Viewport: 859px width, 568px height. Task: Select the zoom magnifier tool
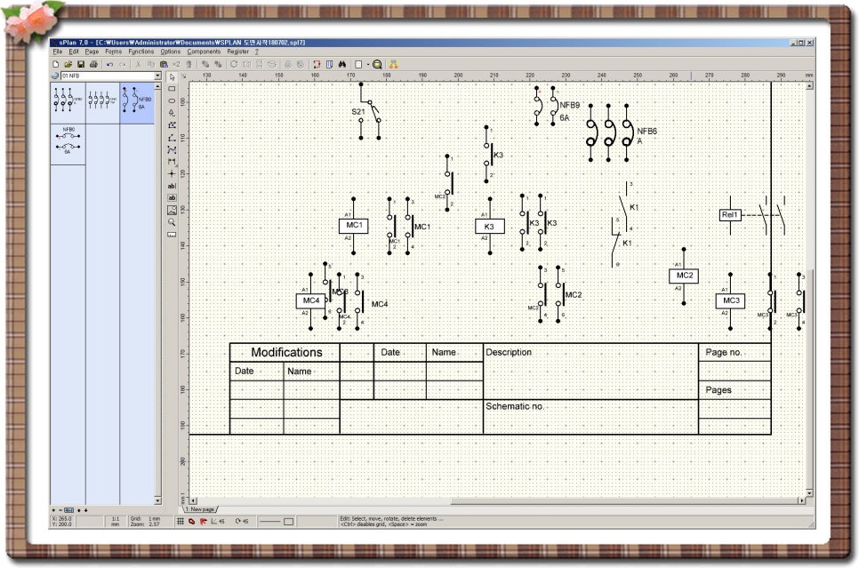172,222
